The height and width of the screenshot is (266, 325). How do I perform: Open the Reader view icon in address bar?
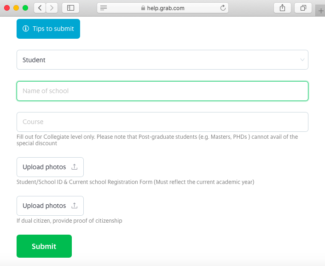click(x=104, y=8)
